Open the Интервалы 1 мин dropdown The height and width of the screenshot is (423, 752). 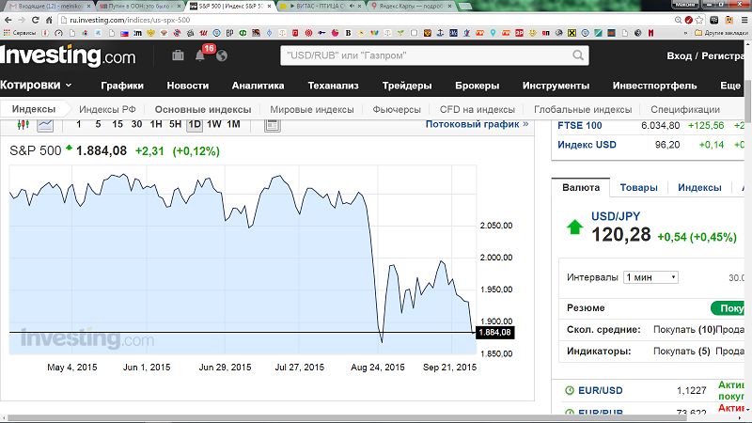pyautogui.click(x=650, y=277)
